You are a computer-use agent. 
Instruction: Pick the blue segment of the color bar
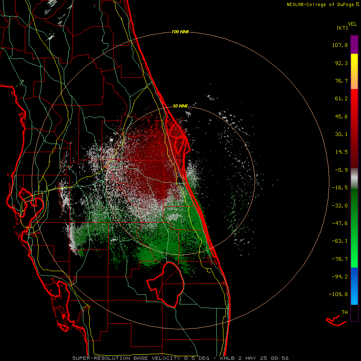(354, 286)
